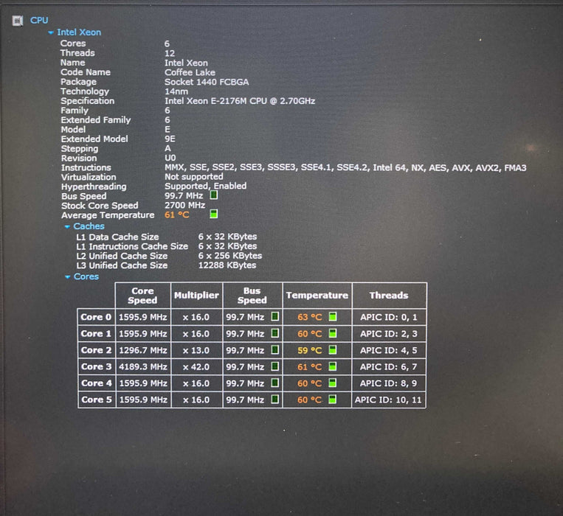Click Core 0 bus speed graph icon
Image resolution: width=563 pixels, height=516 pixels.
click(x=275, y=317)
